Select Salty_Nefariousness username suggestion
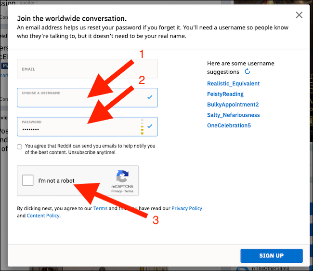313x271 pixels. click(233, 115)
